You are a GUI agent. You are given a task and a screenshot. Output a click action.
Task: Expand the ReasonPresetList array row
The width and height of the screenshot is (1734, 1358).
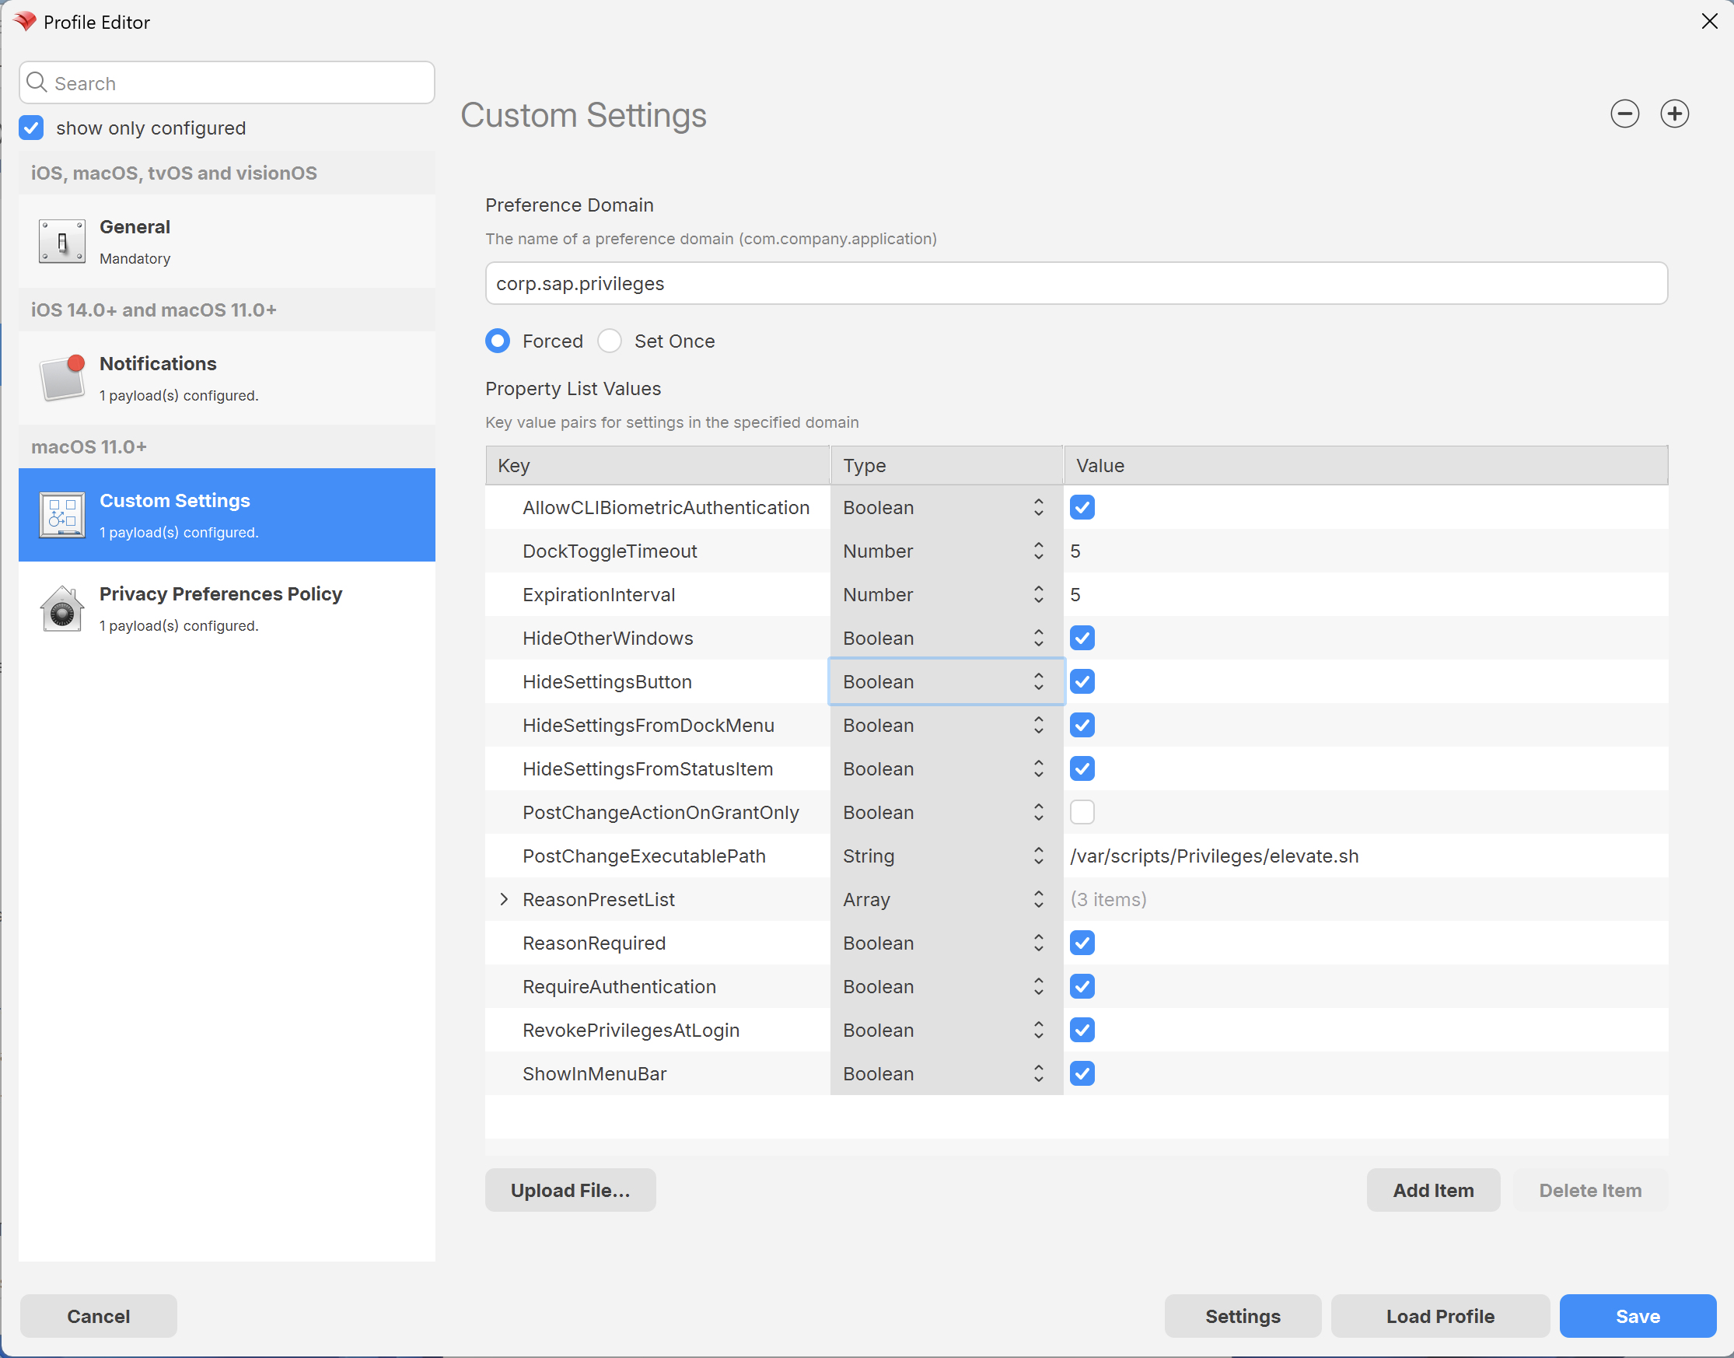(x=504, y=899)
